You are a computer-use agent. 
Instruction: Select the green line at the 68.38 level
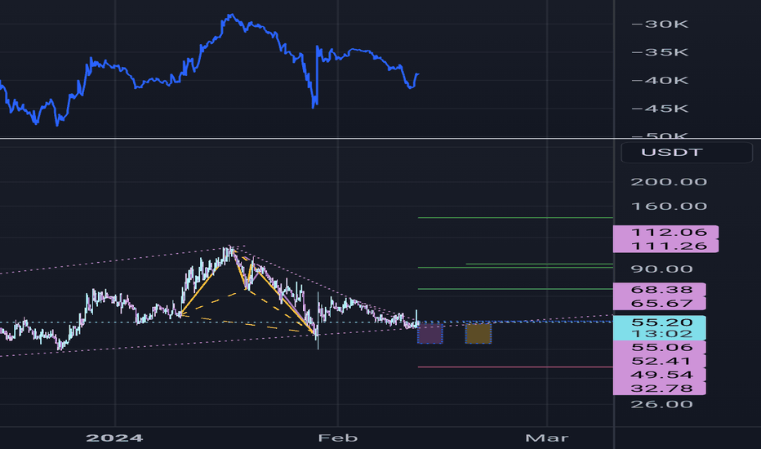click(x=515, y=289)
